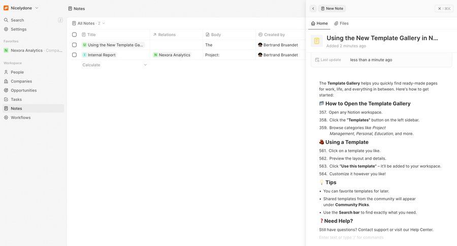457x246 pixels.
Task: Click the Body cell reading 'Project:'
Action: (212, 55)
